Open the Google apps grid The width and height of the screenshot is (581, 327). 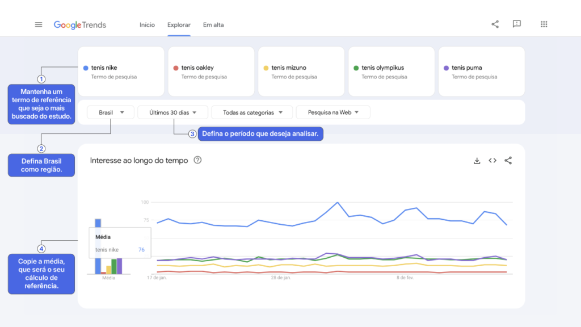point(544,24)
